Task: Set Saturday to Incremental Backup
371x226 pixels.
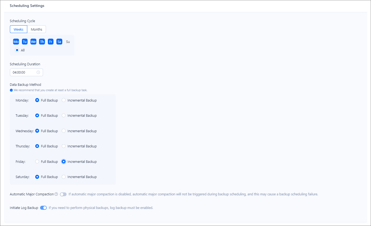Action: click(x=64, y=177)
